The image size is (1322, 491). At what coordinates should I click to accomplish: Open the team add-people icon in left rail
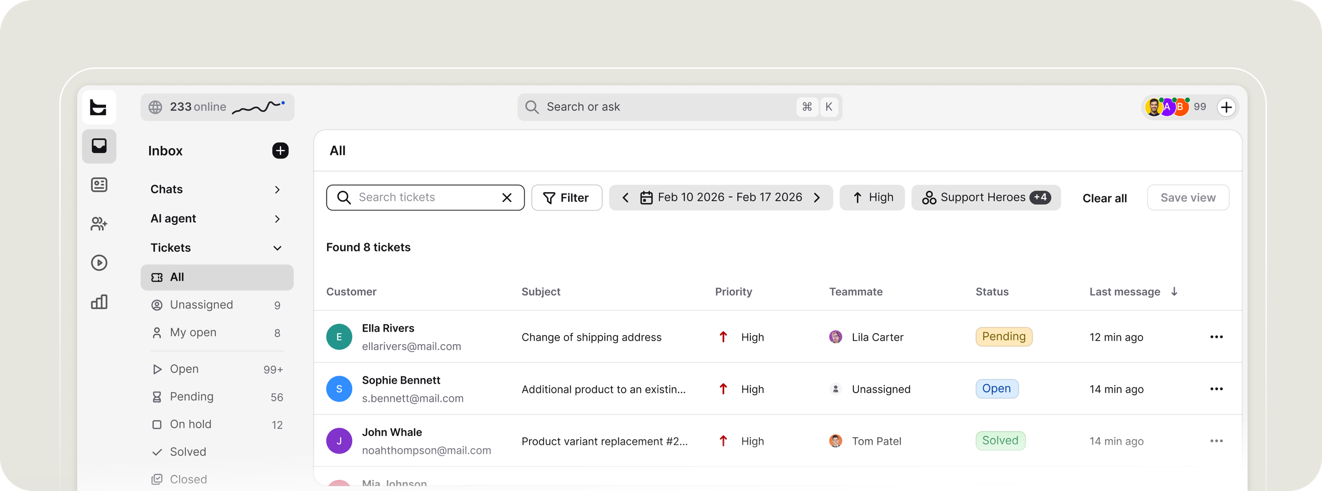pos(99,224)
